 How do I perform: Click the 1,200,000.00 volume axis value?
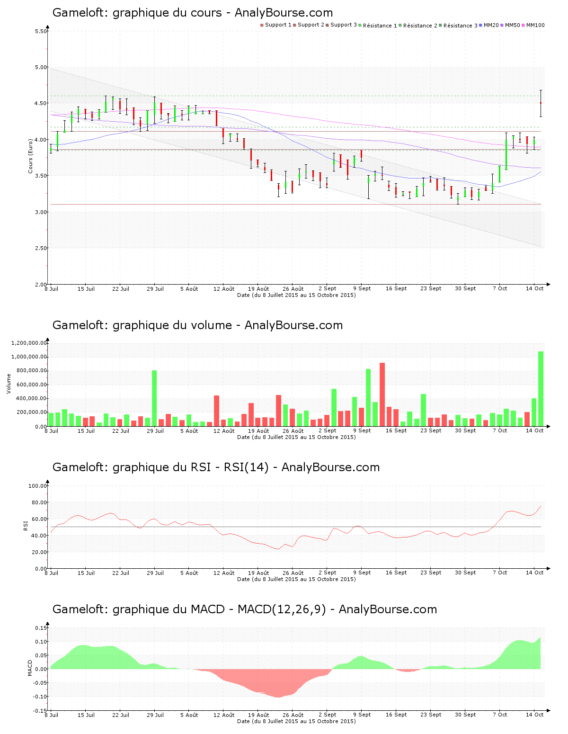pyautogui.click(x=28, y=343)
